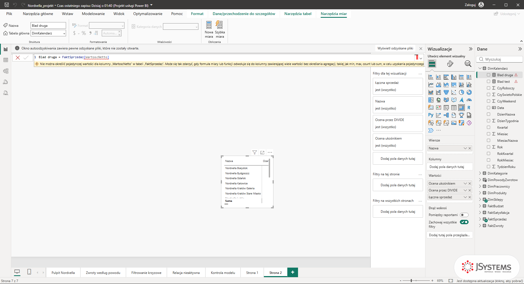Turn off Zachowaj wszystkie filtry toggle
Screen dimensions: 524x284
(x=464, y=222)
